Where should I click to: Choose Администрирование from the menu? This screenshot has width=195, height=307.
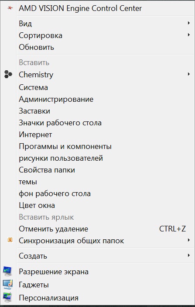point(106,99)
